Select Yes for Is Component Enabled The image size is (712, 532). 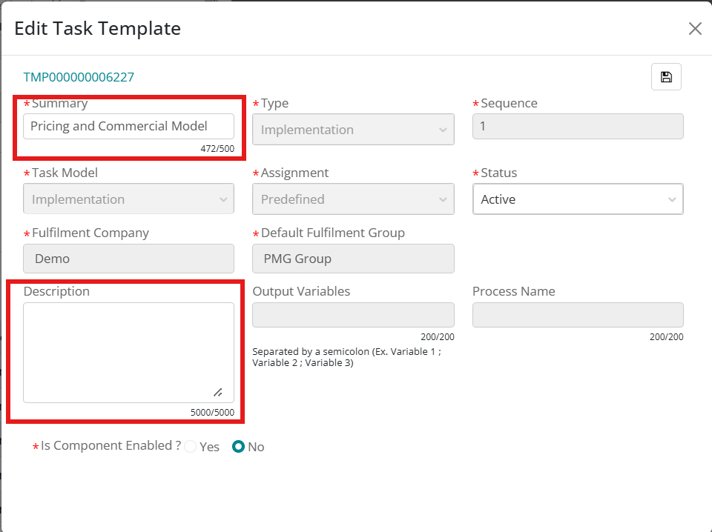tap(191, 447)
